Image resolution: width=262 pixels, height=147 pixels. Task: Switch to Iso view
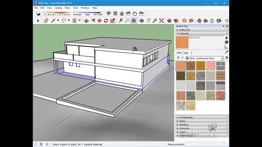coord(108,13)
